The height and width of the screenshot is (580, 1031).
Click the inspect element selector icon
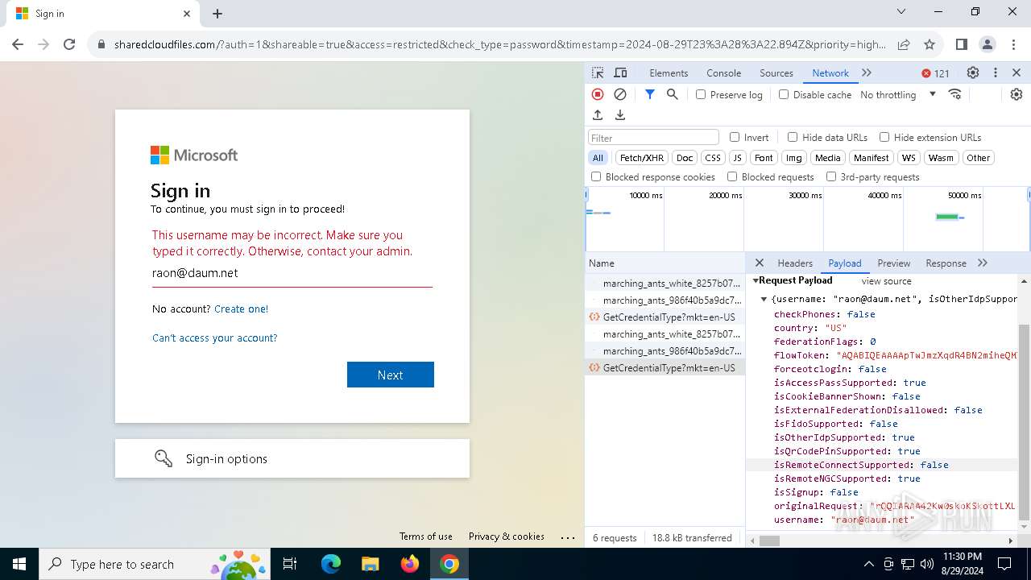pos(598,72)
